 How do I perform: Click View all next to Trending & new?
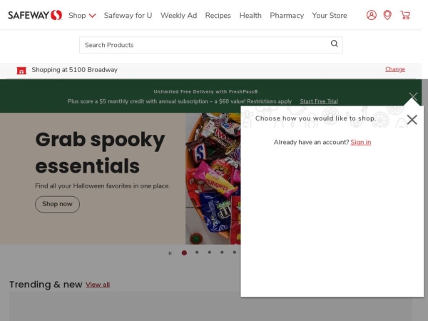[98, 285]
